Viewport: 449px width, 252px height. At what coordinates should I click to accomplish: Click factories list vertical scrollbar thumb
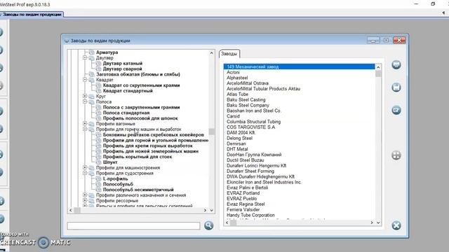point(378,73)
